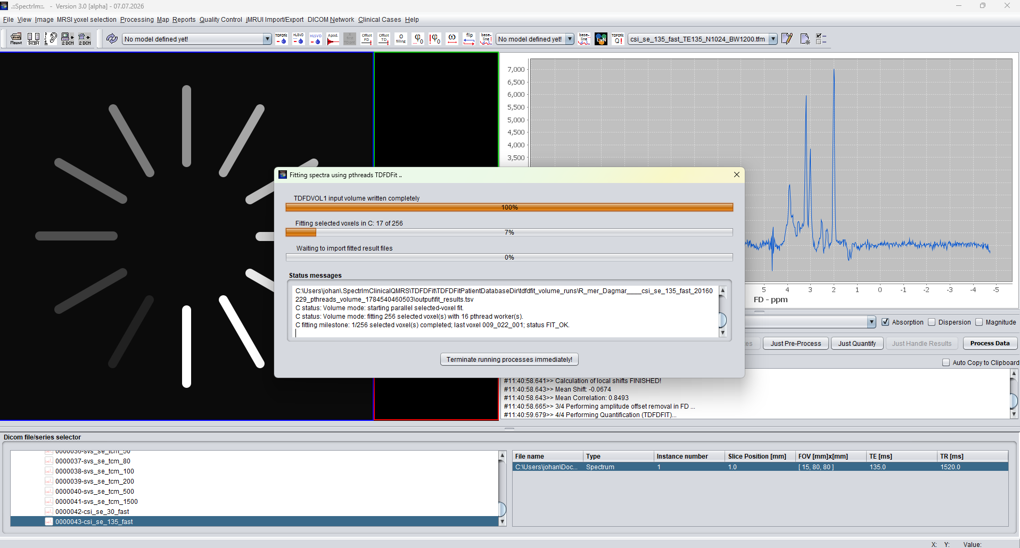Click the Offset FD correction icon

367,39
